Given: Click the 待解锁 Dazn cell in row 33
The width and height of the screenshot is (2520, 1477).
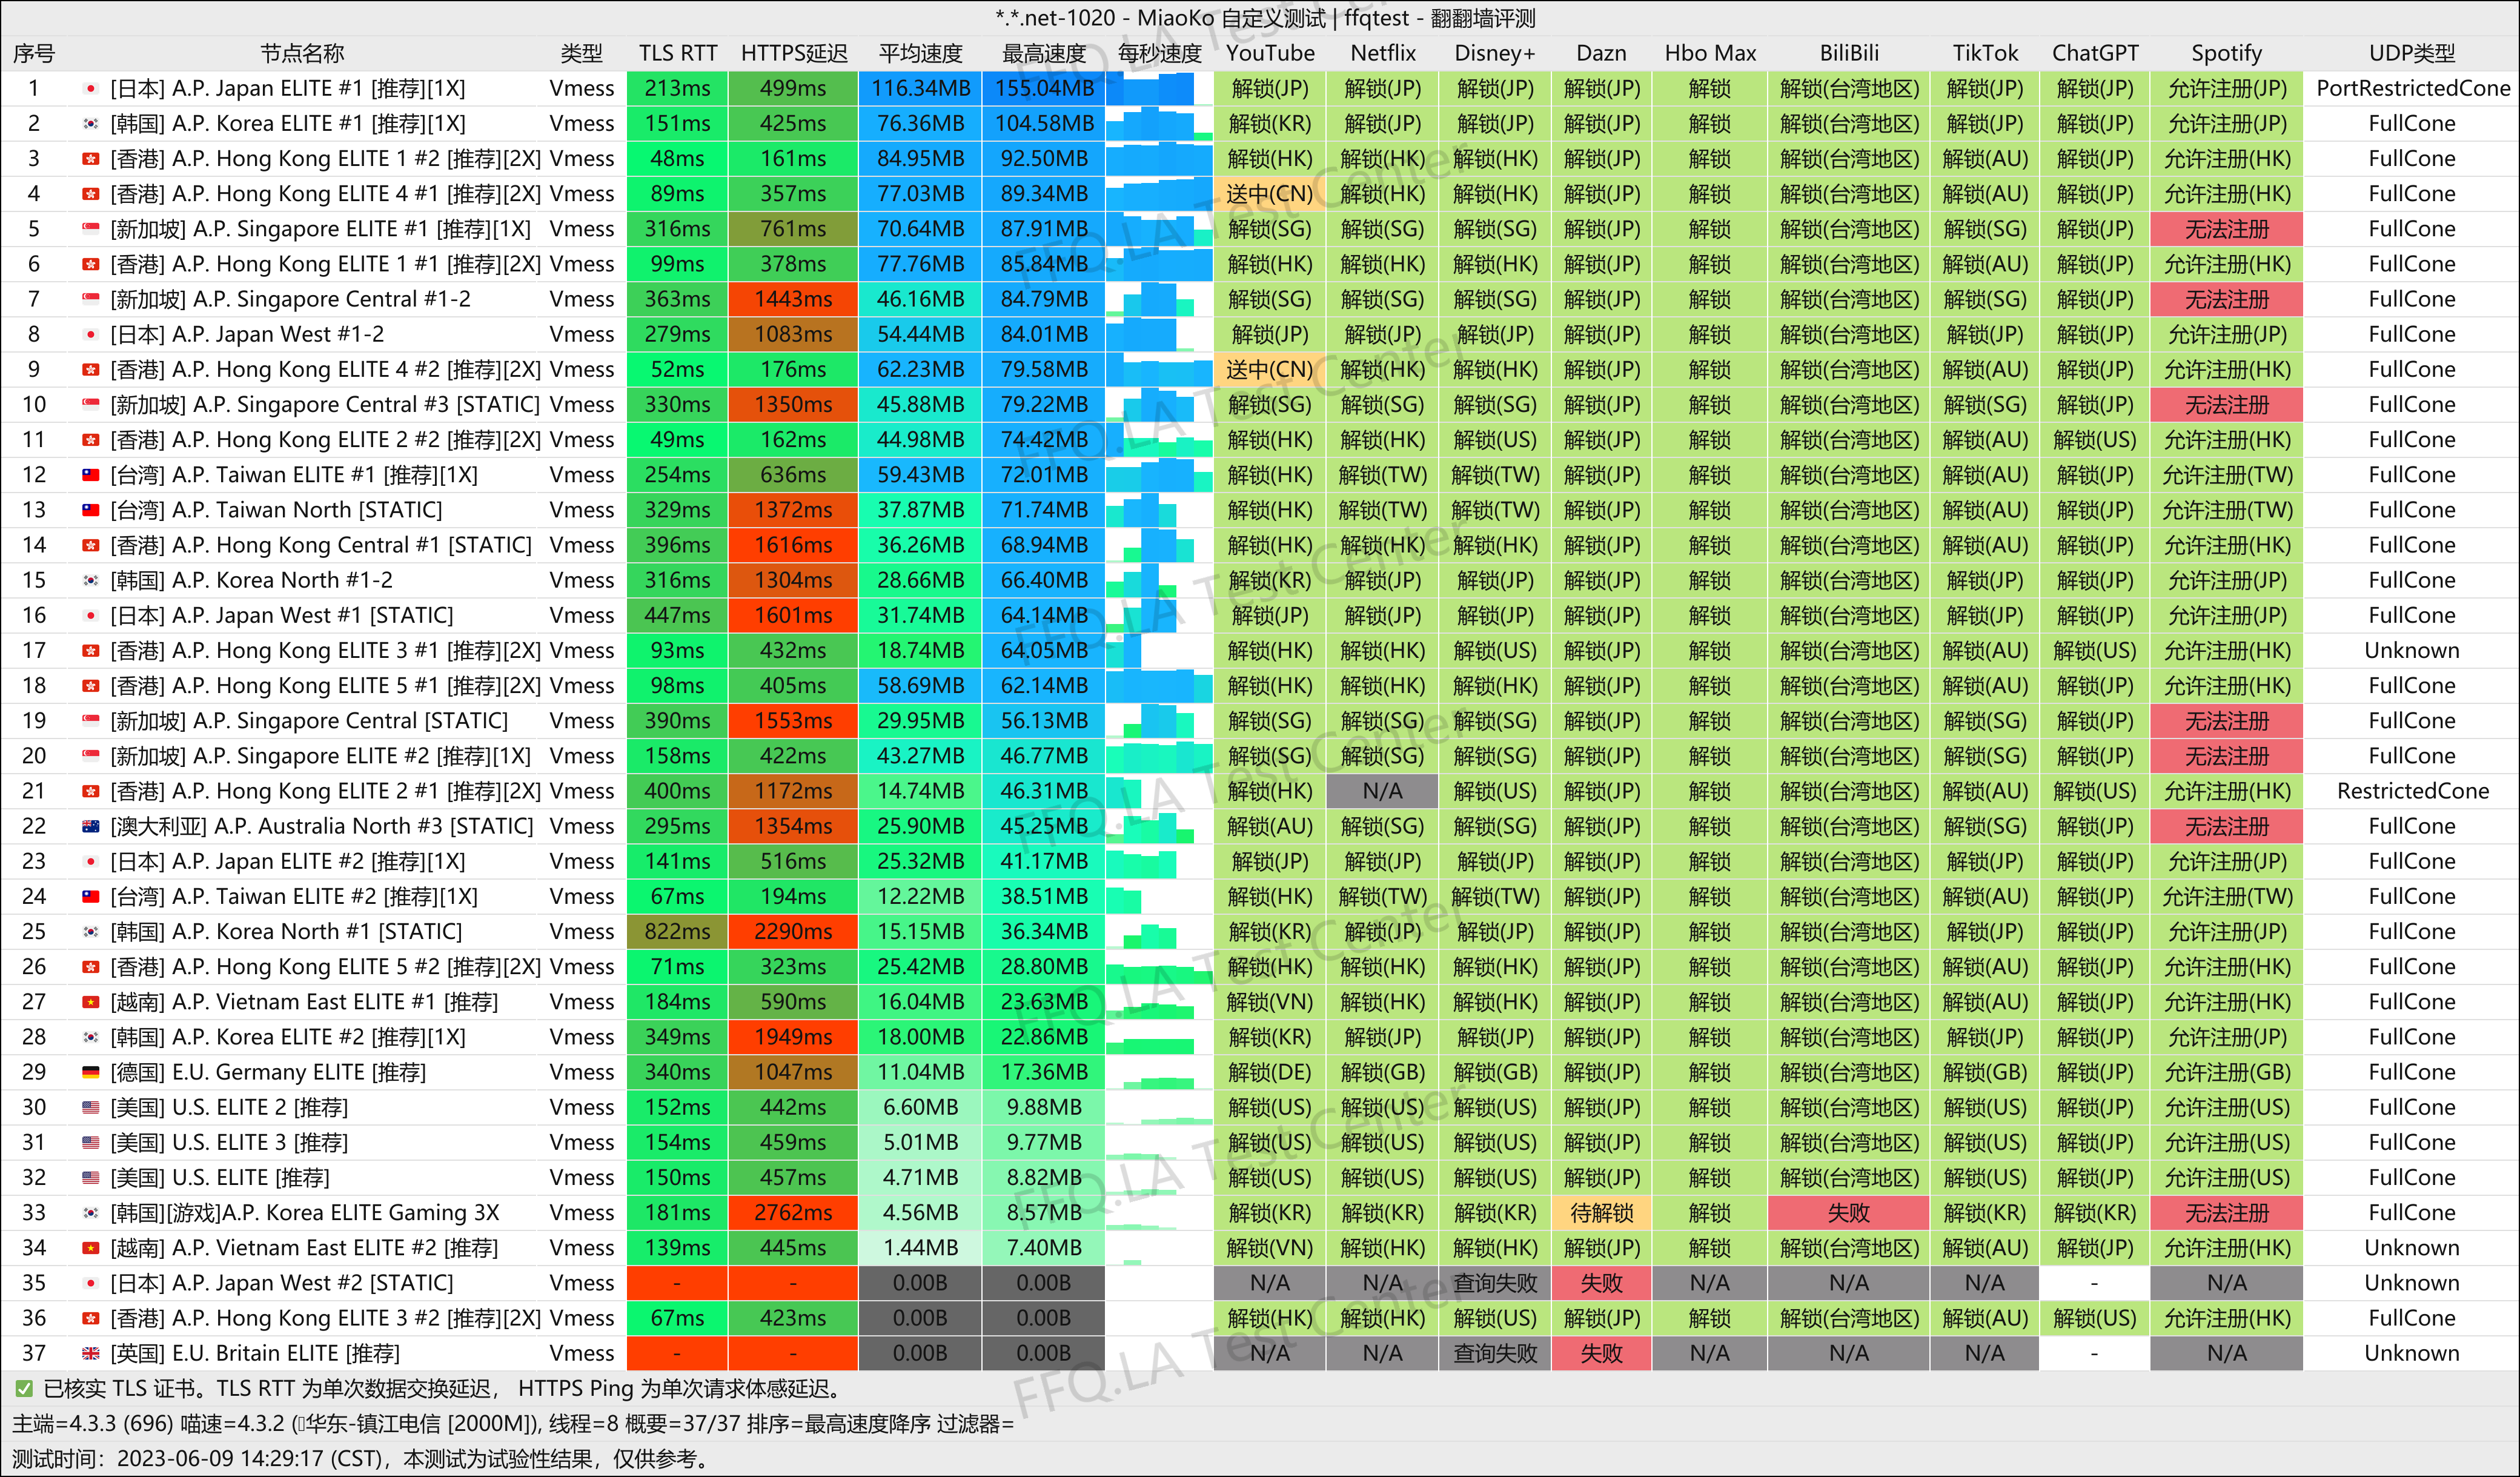Looking at the screenshot, I should (1601, 1213).
